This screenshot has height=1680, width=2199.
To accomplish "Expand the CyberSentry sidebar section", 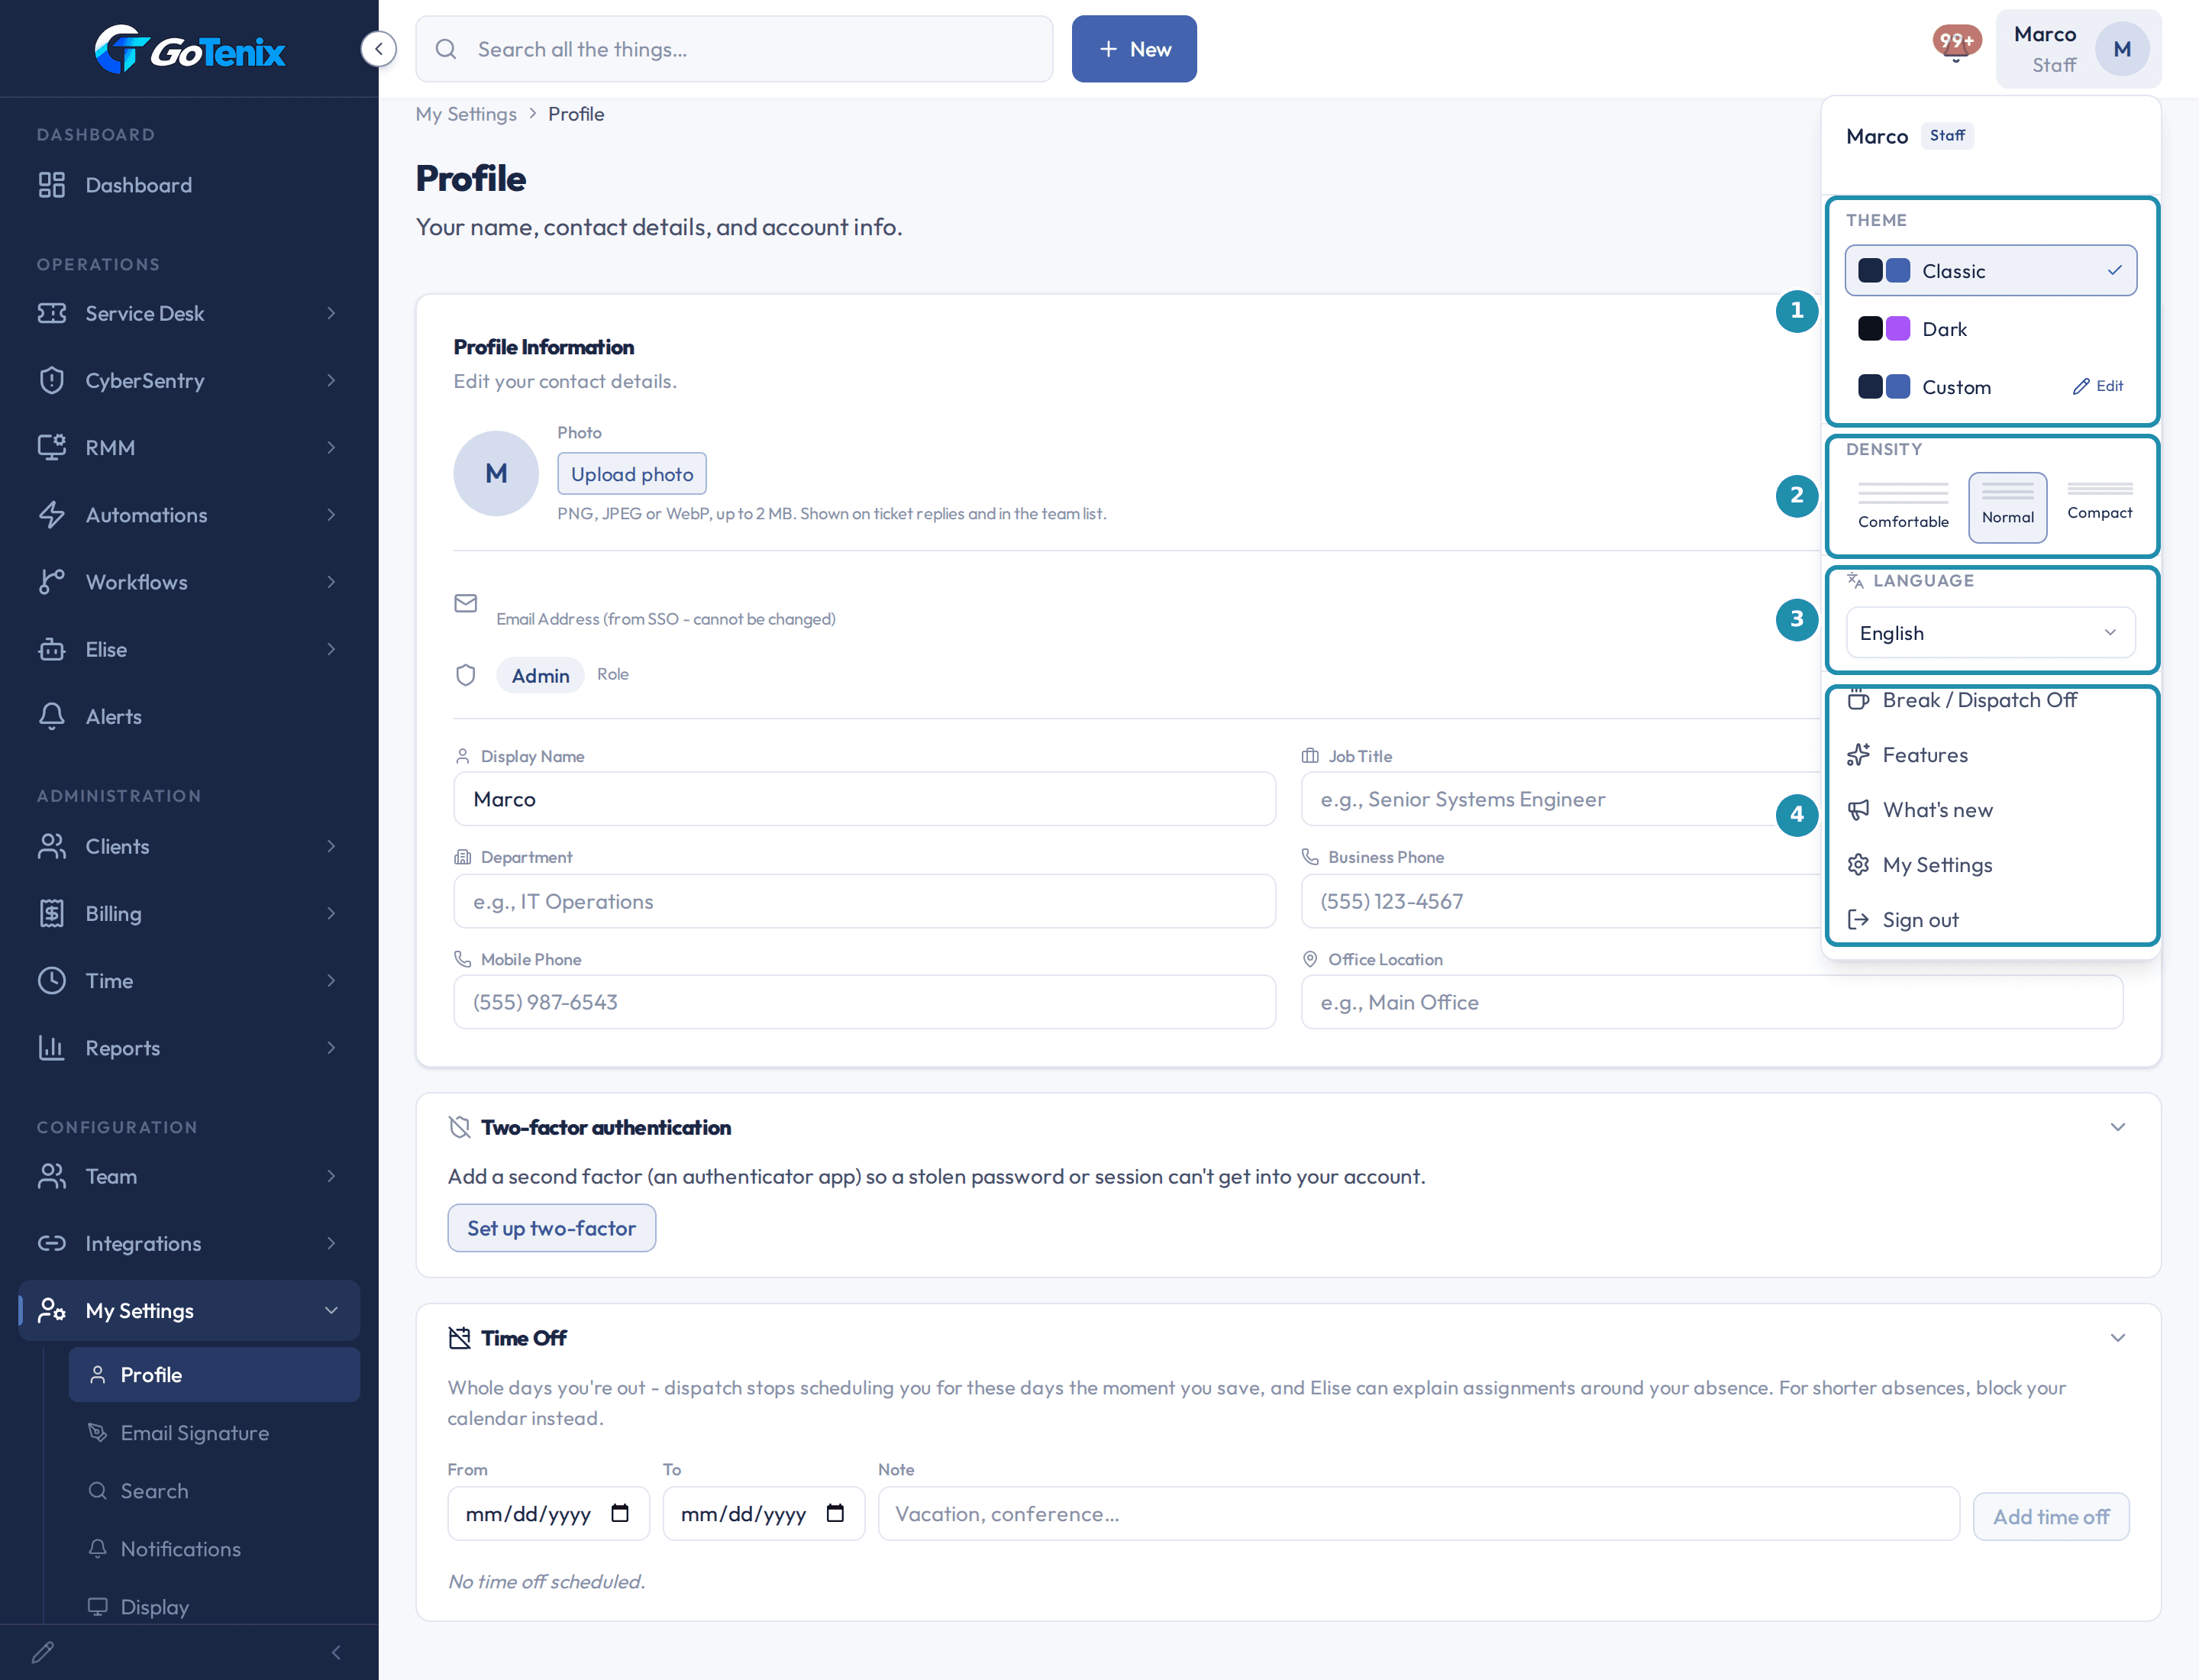I will point(189,381).
